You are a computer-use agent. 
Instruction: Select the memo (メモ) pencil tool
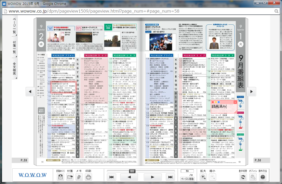[79, 177]
